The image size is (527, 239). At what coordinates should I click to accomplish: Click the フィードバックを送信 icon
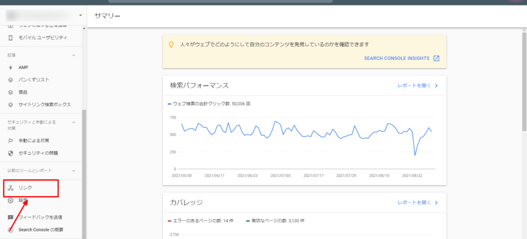click(11, 217)
